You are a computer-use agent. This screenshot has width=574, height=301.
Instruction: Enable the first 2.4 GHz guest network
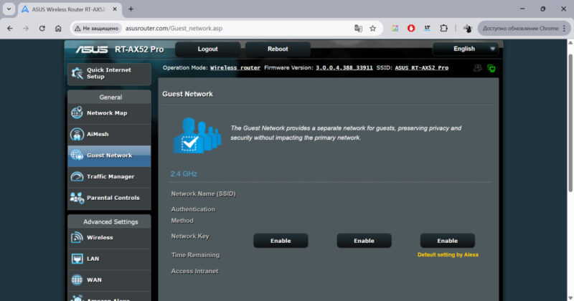tap(281, 241)
